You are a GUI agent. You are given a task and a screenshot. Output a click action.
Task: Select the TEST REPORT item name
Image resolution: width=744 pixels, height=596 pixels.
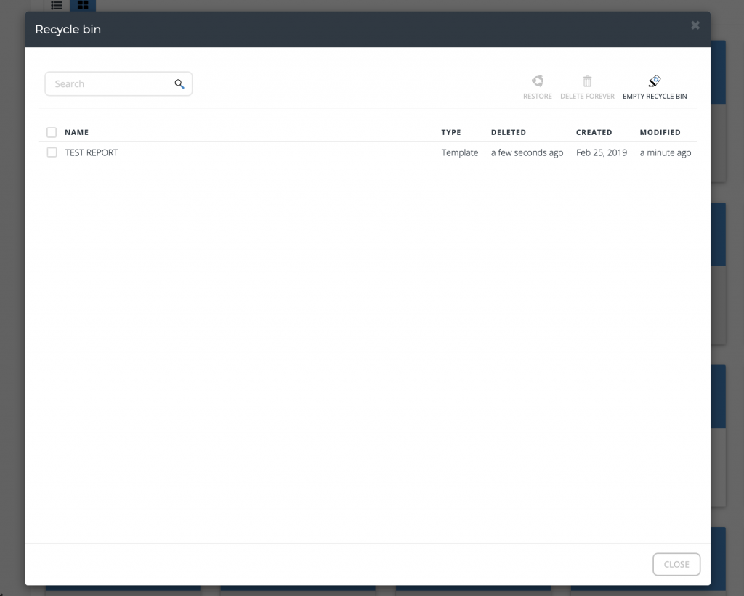(92, 153)
